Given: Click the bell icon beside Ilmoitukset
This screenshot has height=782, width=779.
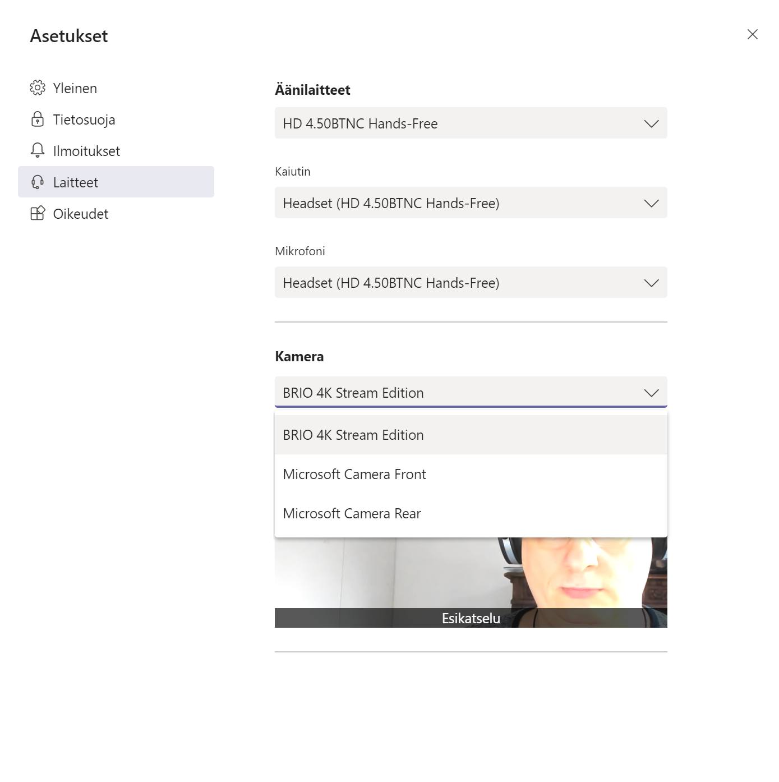Looking at the screenshot, I should [38, 150].
